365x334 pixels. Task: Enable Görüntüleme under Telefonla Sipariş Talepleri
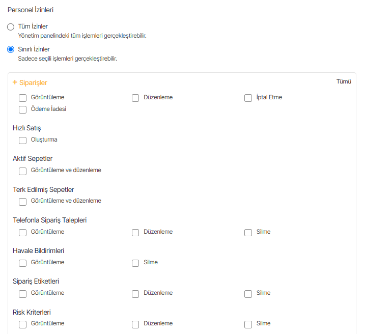[22, 233]
